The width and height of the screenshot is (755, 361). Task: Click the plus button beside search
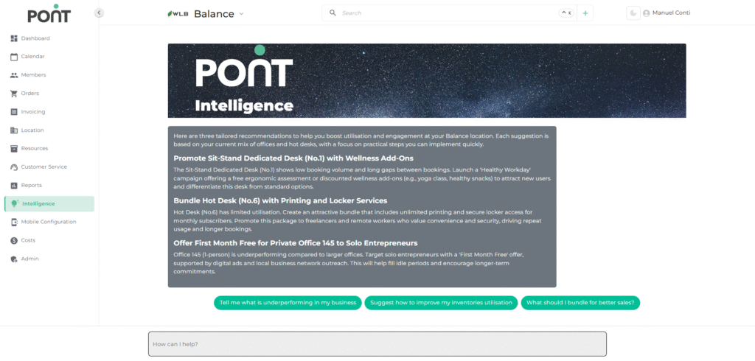pyautogui.click(x=585, y=13)
